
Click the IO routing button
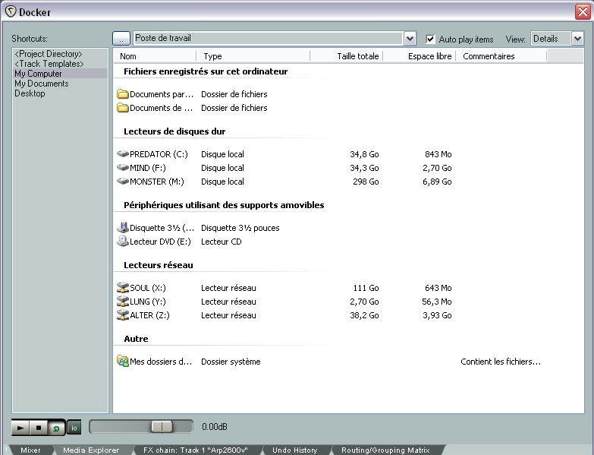(74, 428)
